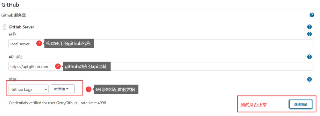Image resolution: width=320 pixels, height=116 pixels.
Task: Click the key icon on 添加 button
Action: pyautogui.click(x=56, y=89)
